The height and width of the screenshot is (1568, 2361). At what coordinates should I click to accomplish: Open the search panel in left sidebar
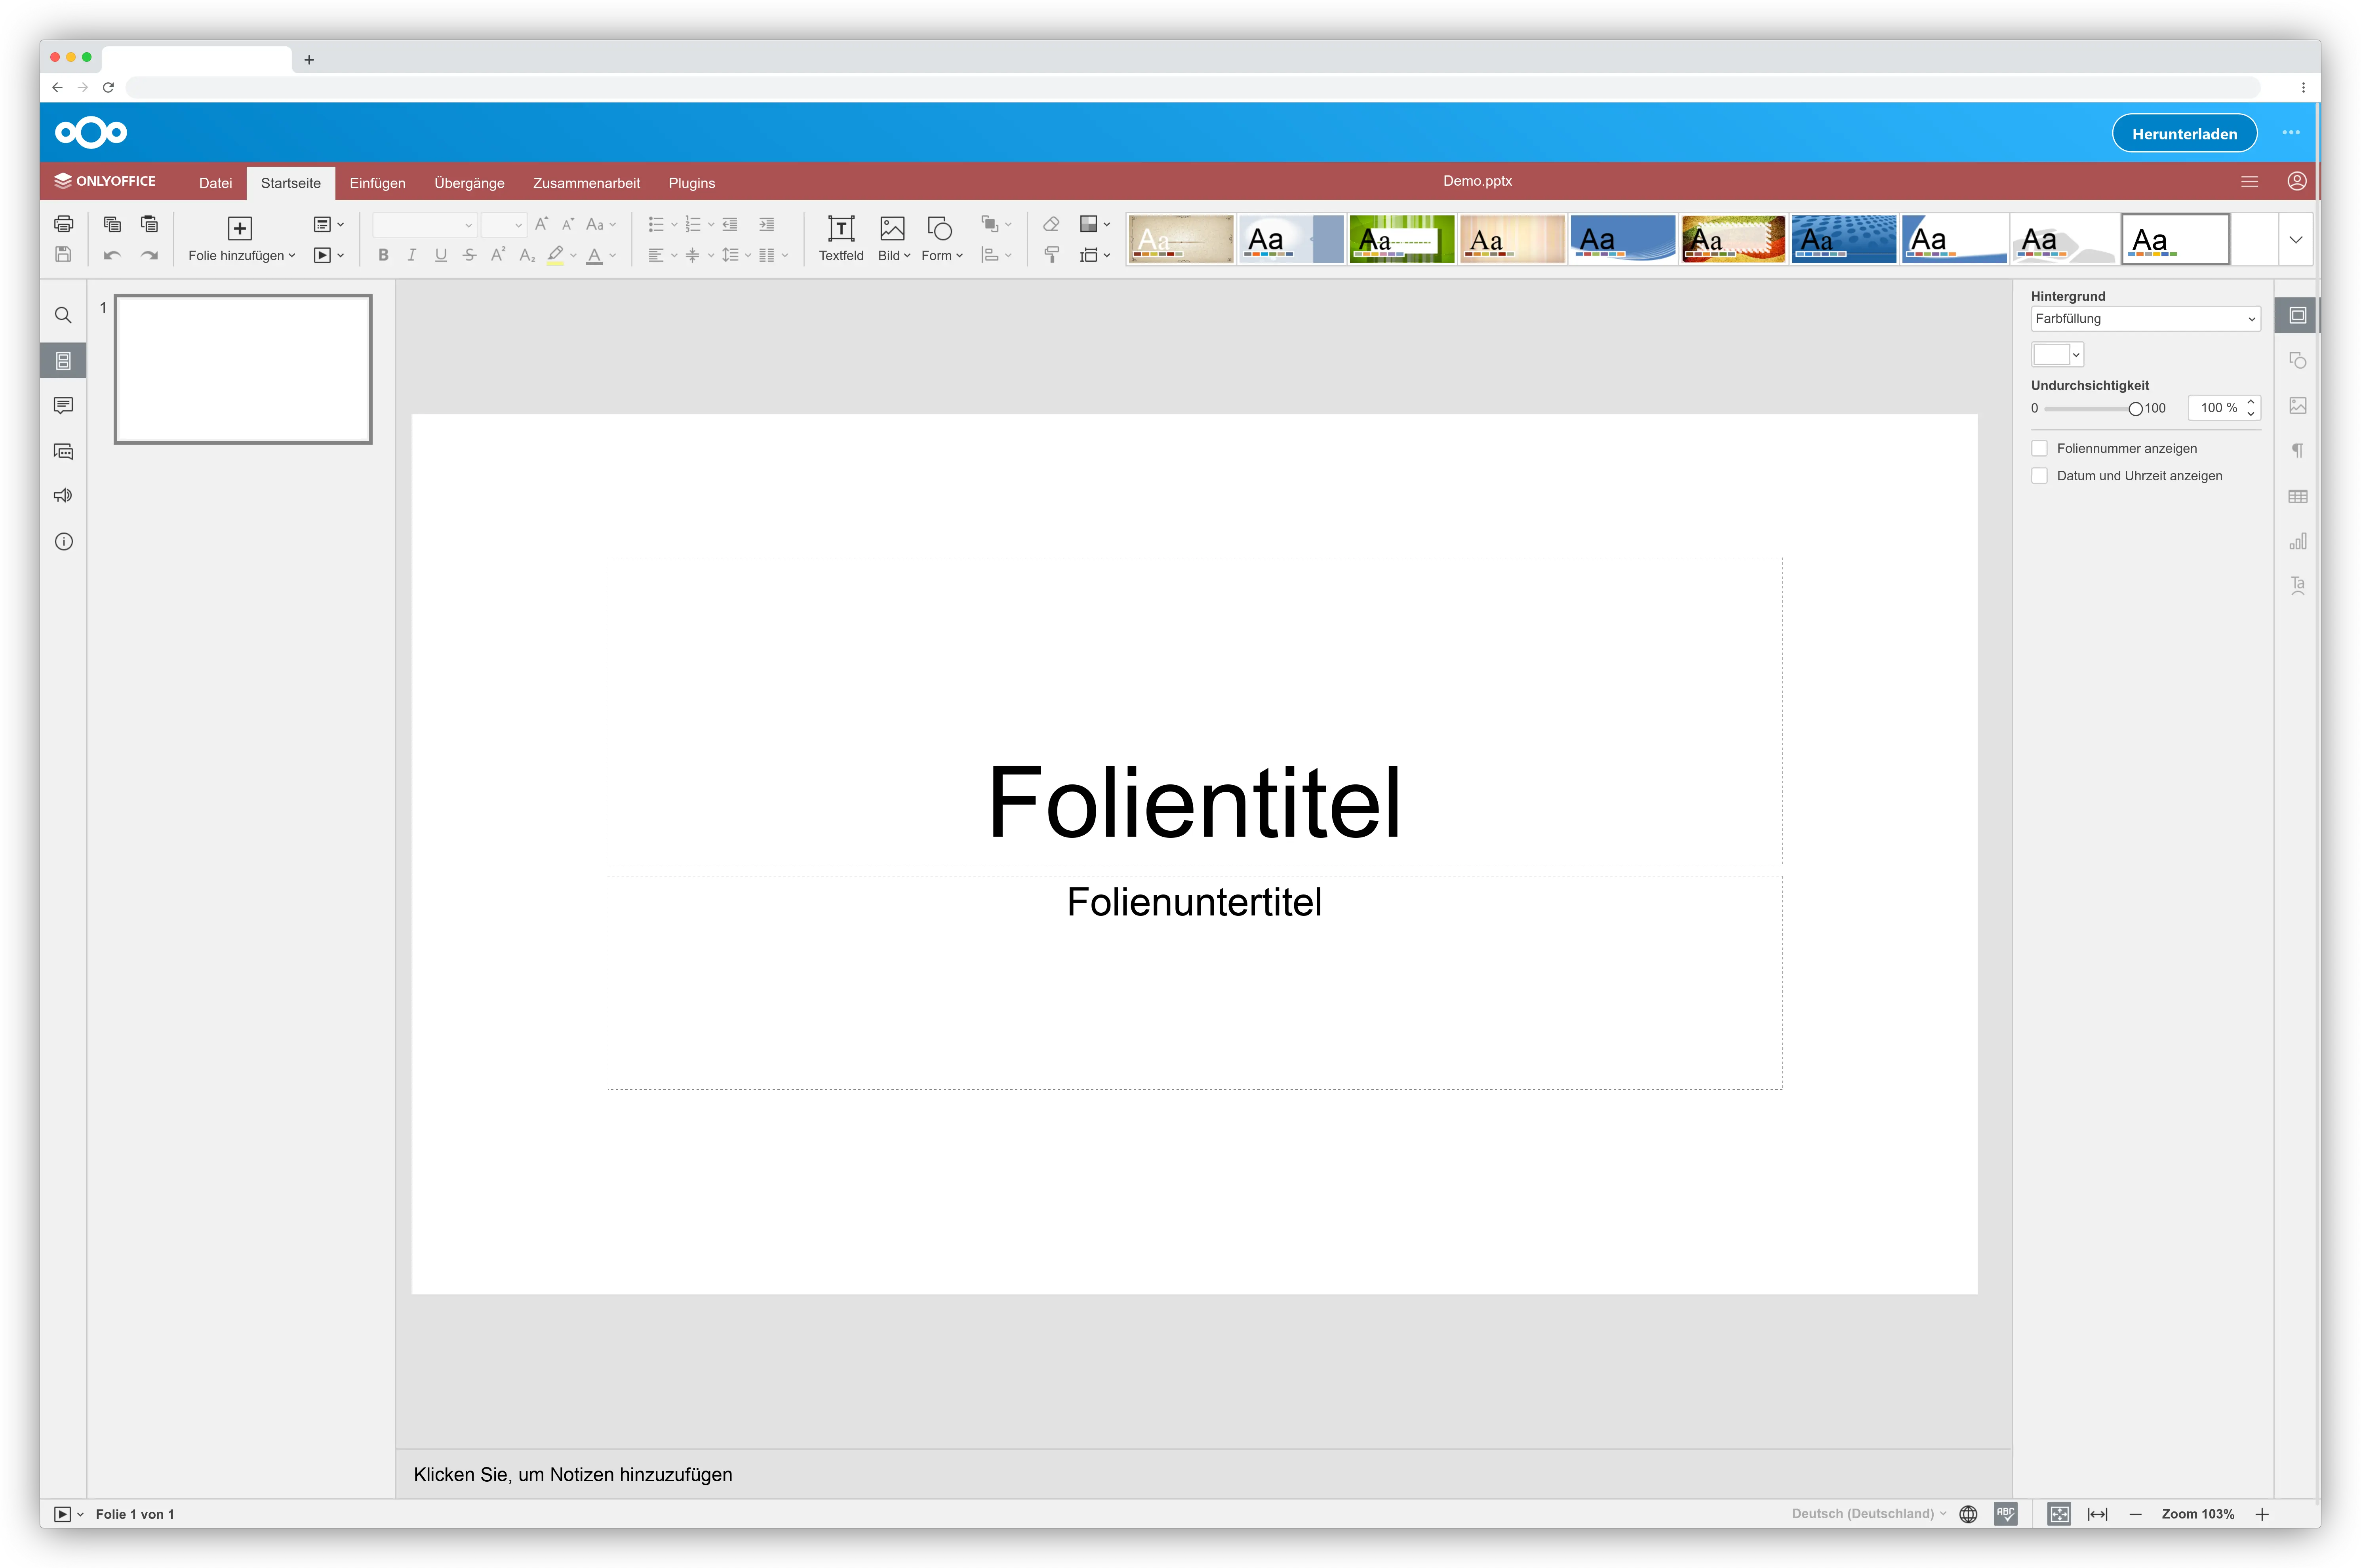tap(63, 315)
